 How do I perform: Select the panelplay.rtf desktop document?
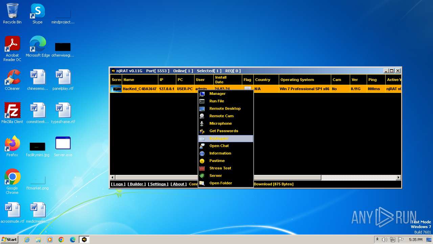pyautogui.click(x=63, y=80)
